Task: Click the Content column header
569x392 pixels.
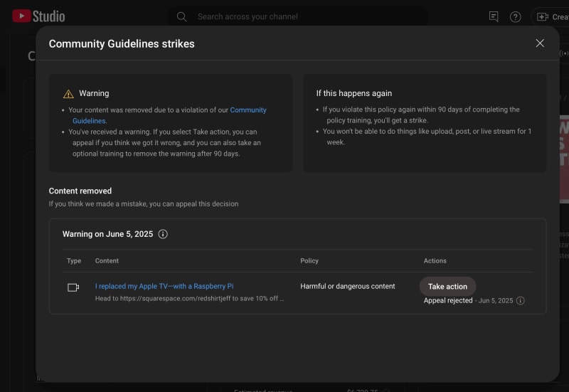Action: (107, 261)
